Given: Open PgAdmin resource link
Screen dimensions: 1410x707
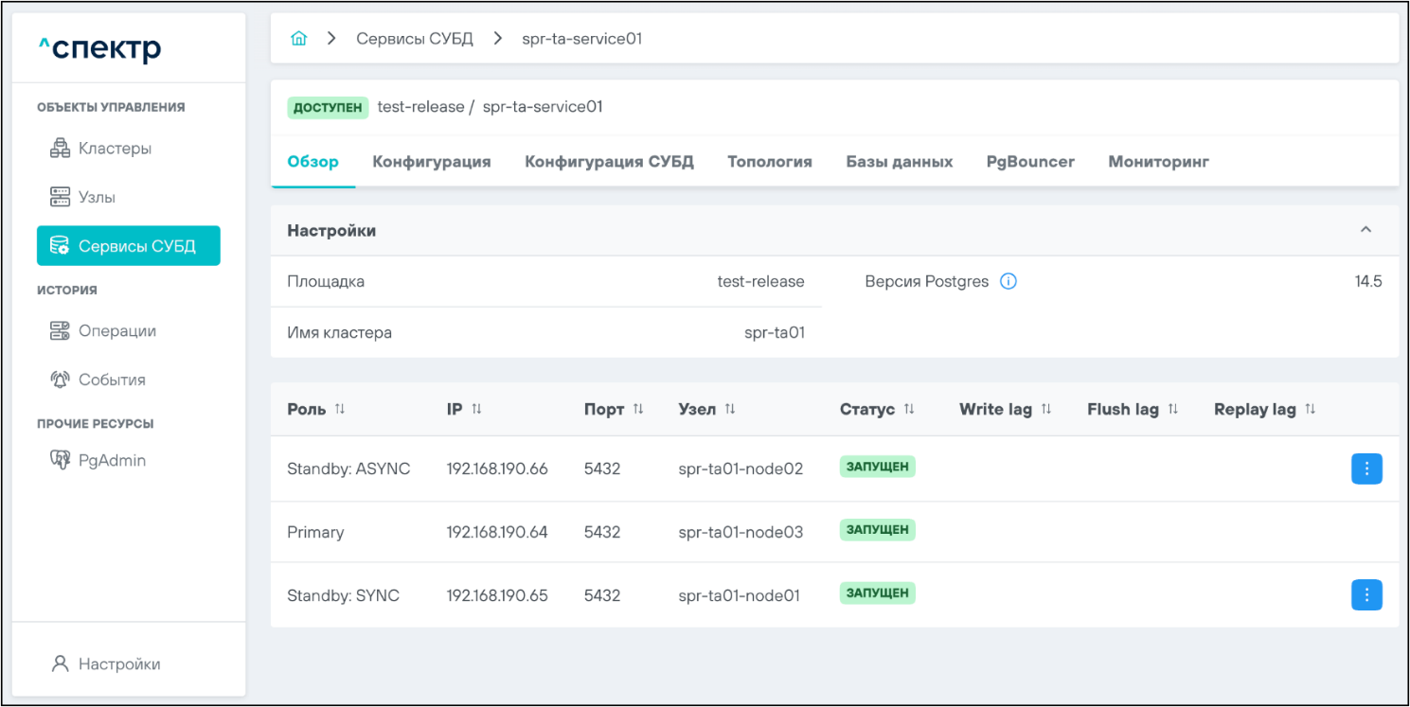Looking at the screenshot, I should [x=111, y=461].
